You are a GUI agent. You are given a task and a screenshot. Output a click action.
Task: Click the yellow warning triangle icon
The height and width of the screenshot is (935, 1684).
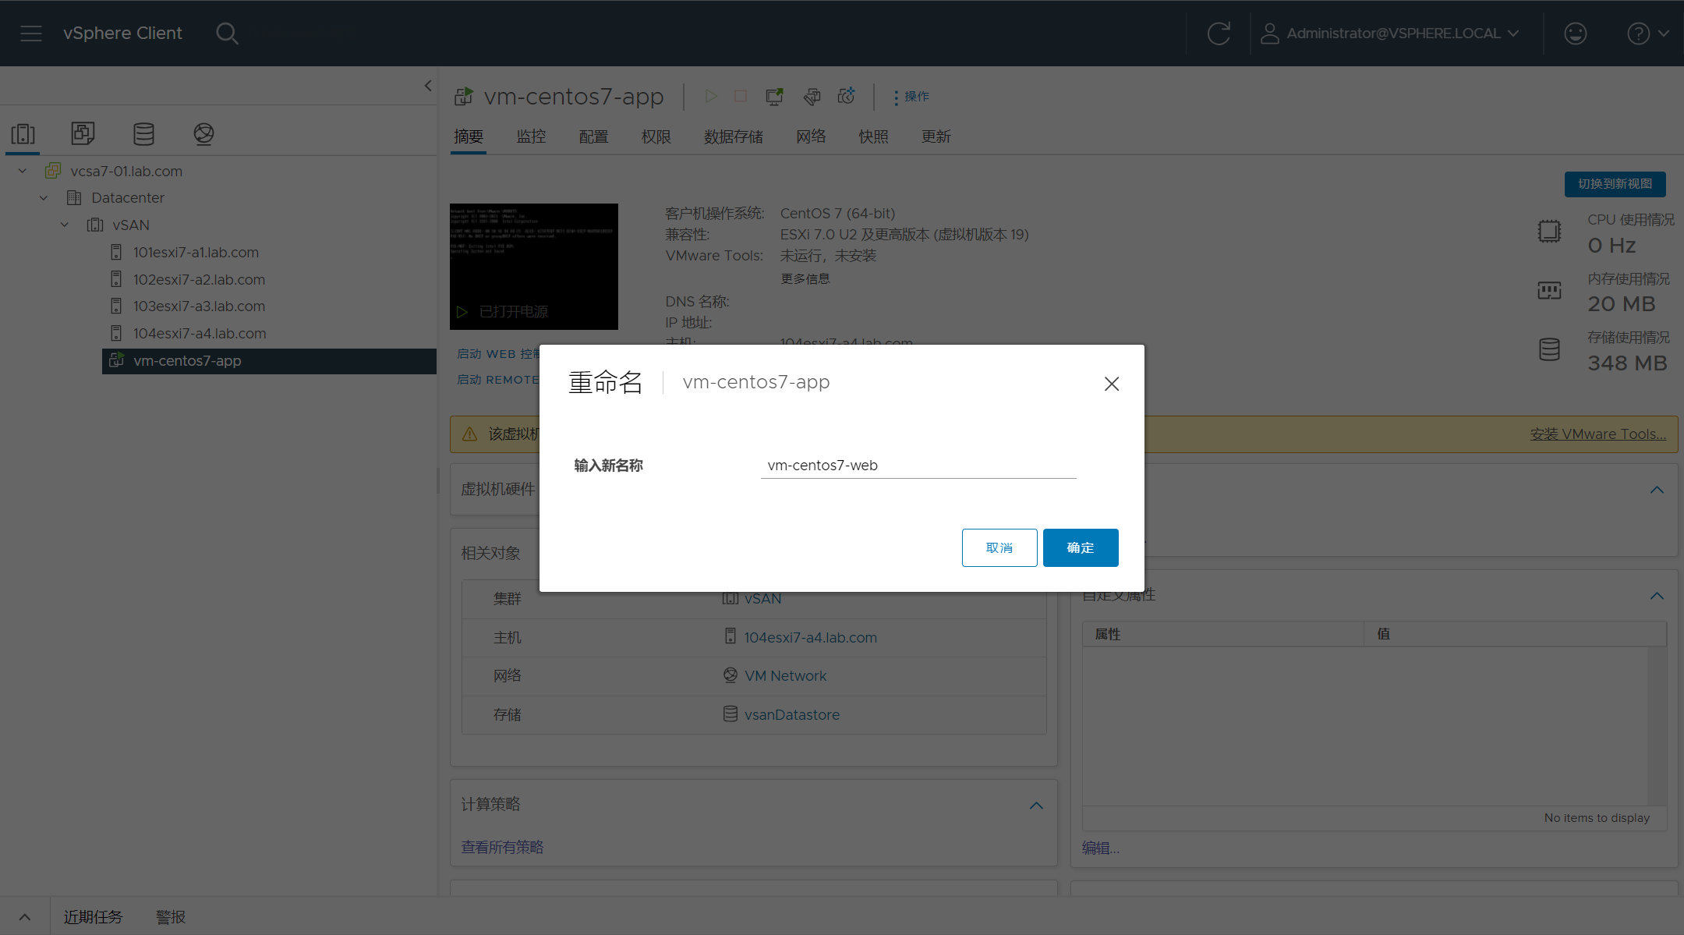point(469,434)
